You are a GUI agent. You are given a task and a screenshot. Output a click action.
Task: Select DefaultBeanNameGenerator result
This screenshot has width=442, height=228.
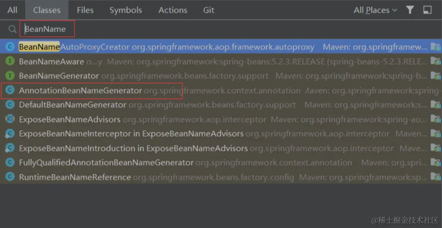(x=72, y=105)
